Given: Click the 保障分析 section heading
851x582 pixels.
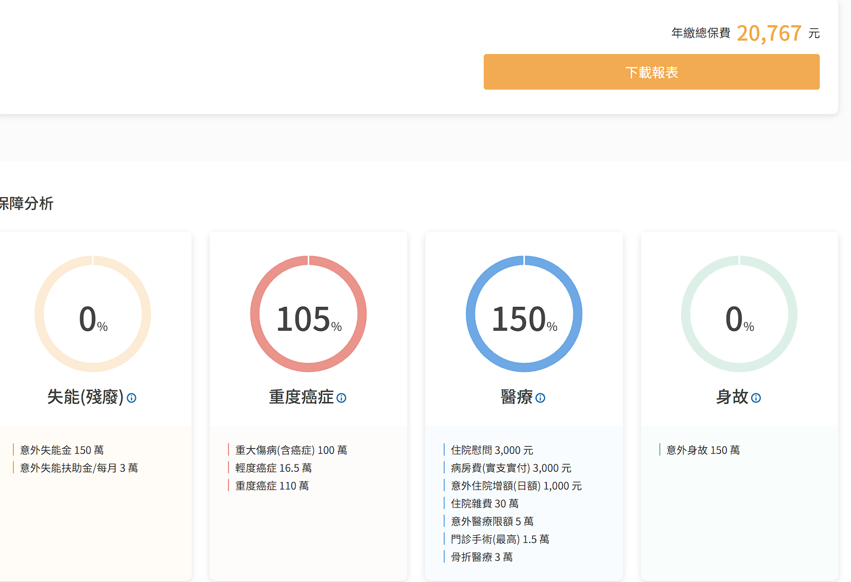Looking at the screenshot, I should tap(26, 204).
